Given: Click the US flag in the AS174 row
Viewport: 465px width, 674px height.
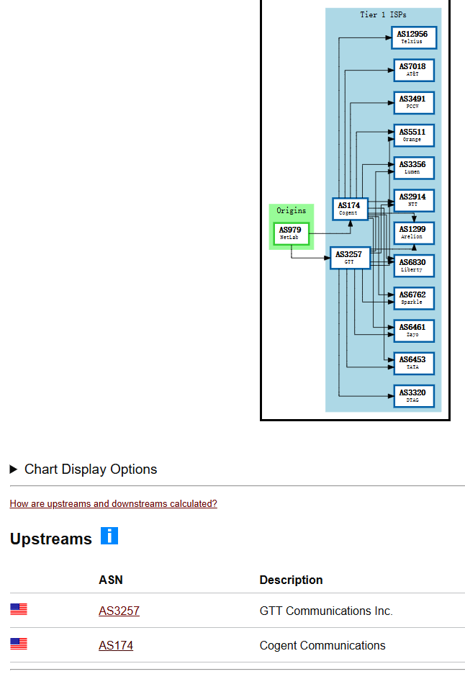Looking at the screenshot, I should [19, 644].
